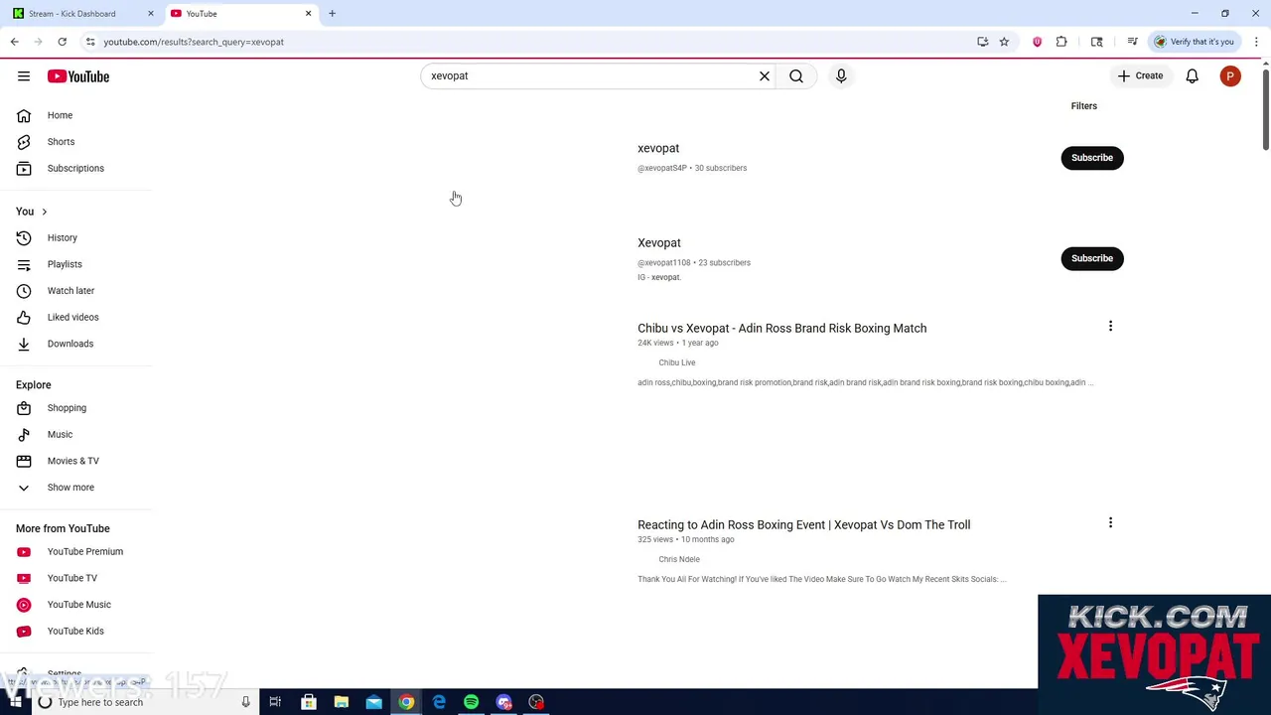Image resolution: width=1271 pixels, height=715 pixels.
Task: Bookmark this page with the star icon
Action: 1004,42
